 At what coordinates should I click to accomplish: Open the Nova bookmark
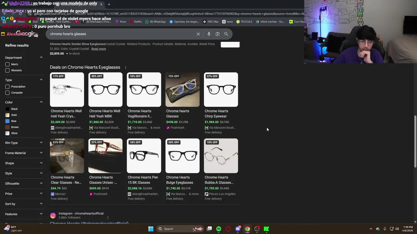(x=121, y=22)
